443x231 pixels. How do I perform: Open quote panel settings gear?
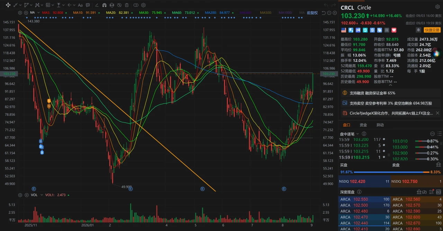[437, 7]
